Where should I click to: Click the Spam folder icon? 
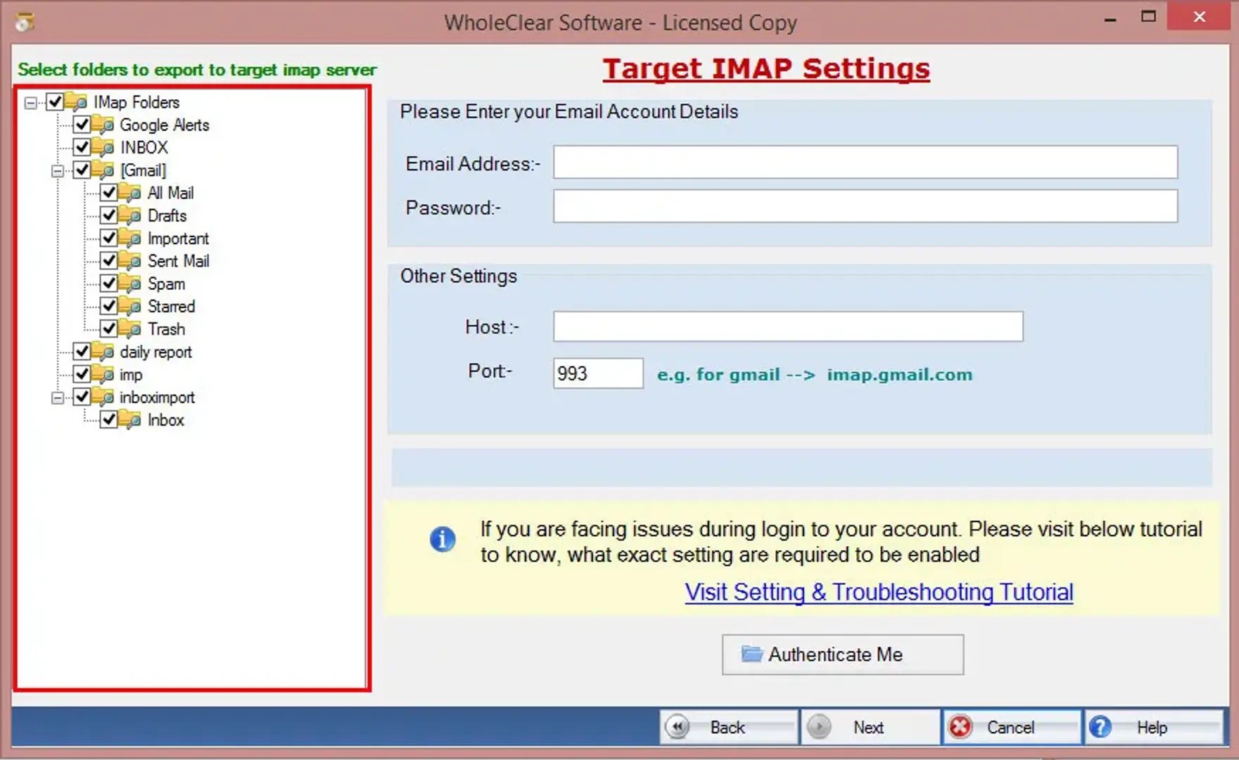(x=130, y=284)
